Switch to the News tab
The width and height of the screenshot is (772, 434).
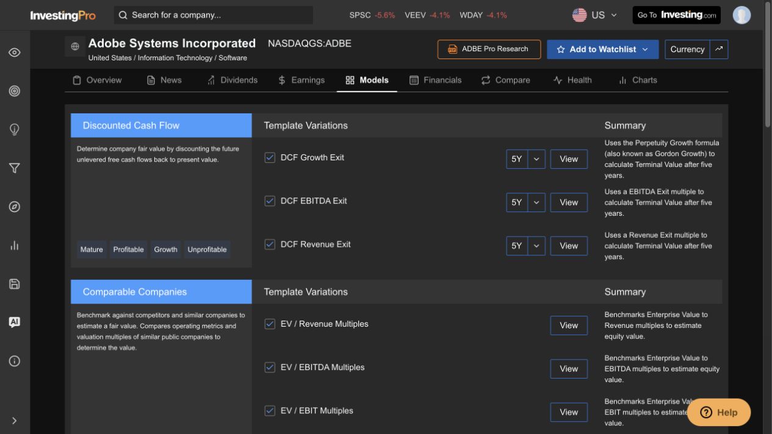pos(164,80)
